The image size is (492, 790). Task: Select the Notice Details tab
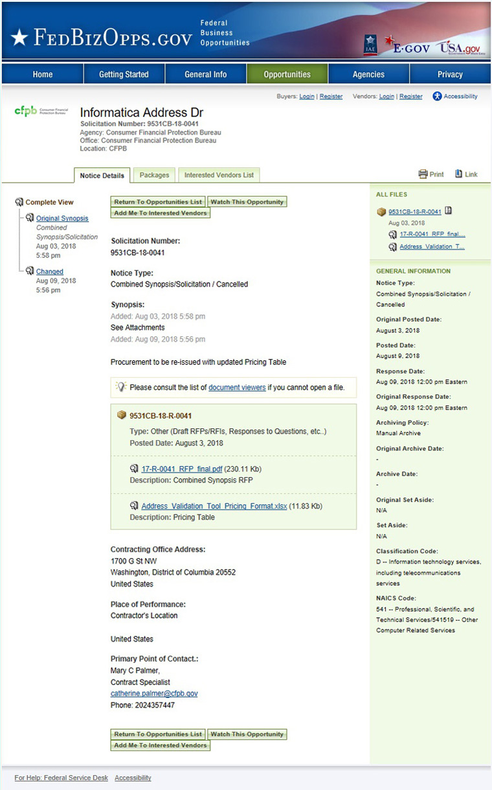[102, 176]
